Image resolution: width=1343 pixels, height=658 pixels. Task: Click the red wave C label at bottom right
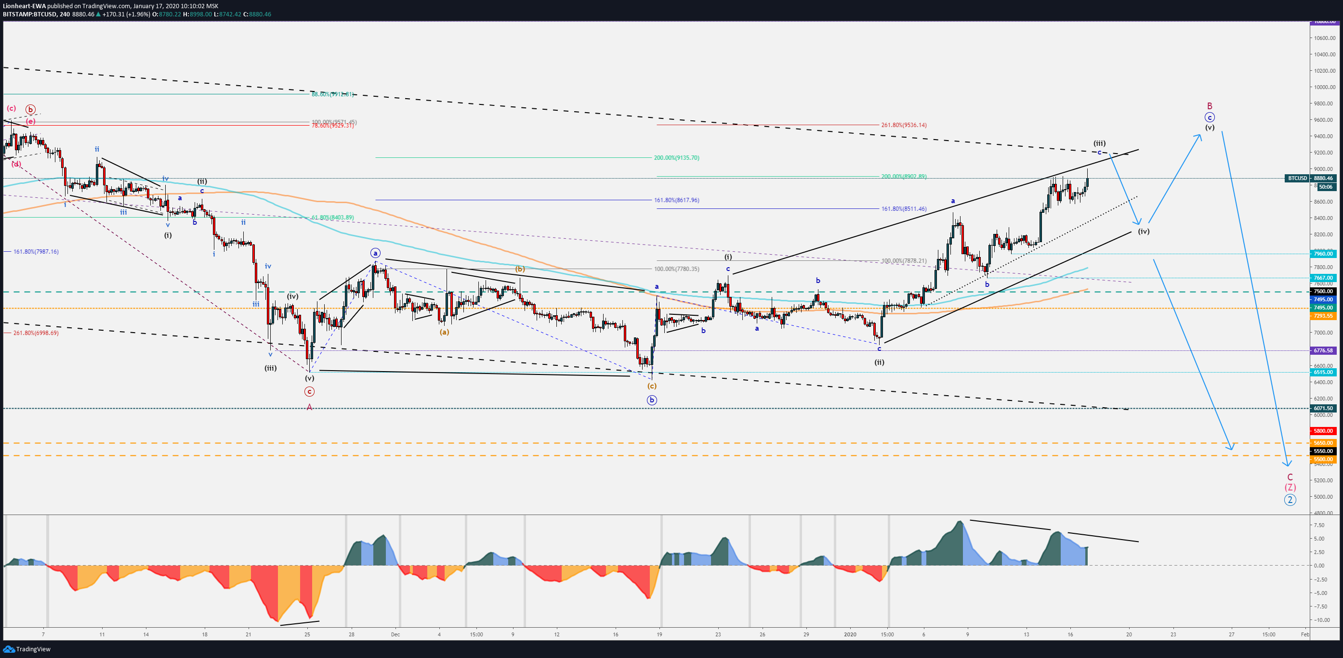1290,477
